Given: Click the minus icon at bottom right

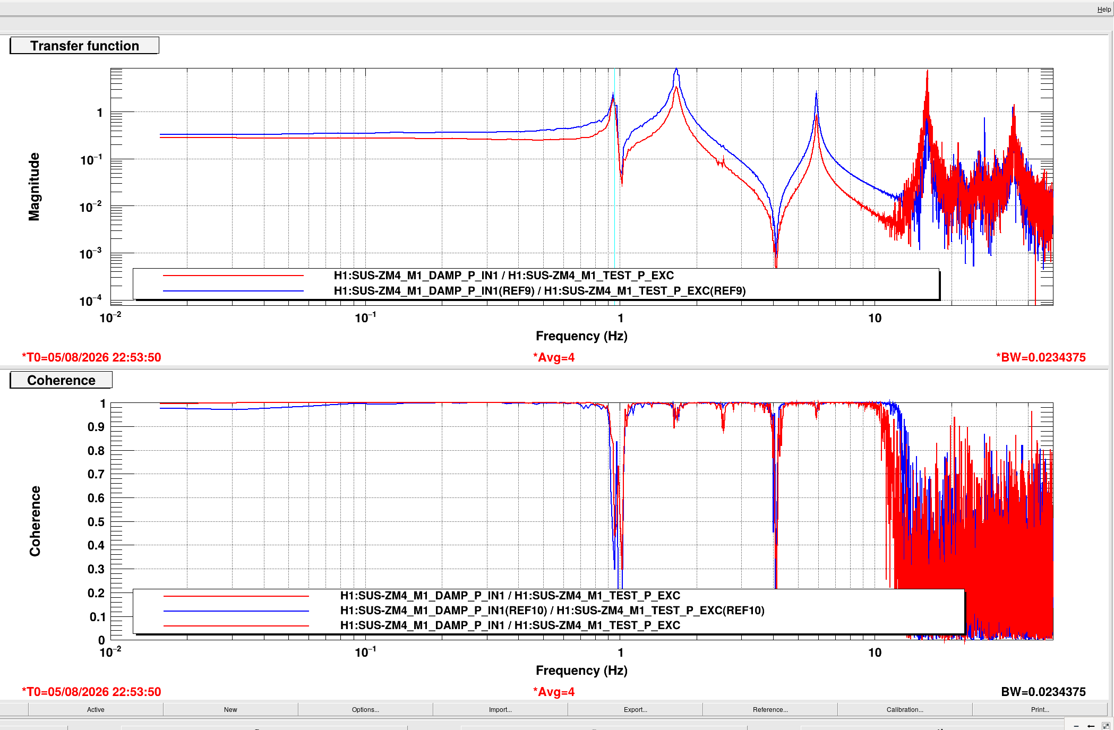Looking at the screenshot, I should 1076,726.
